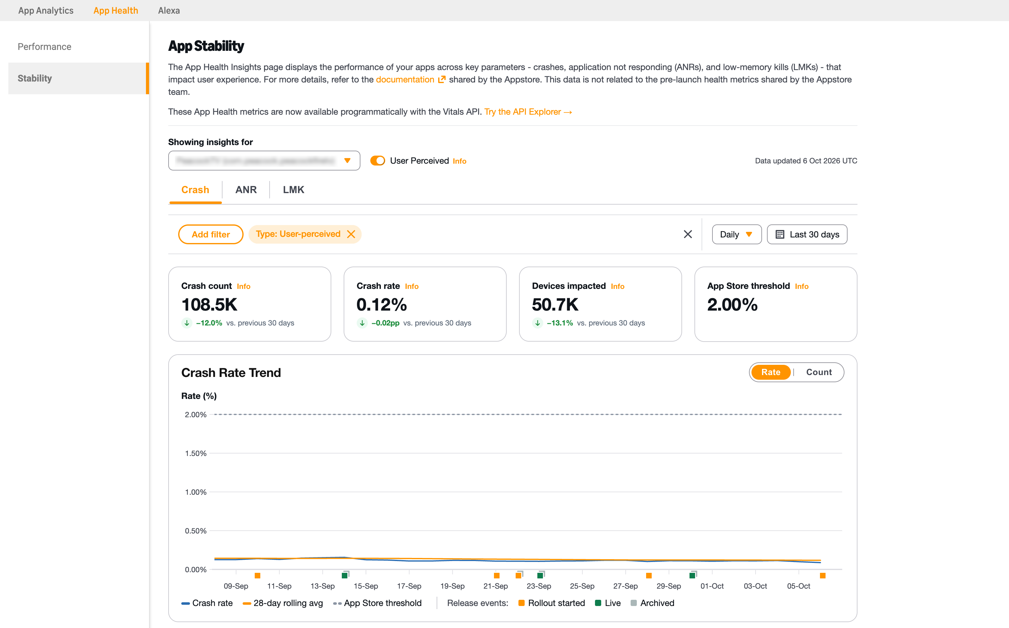Switch to the Crash tab
The height and width of the screenshot is (628, 1009).
pyautogui.click(x=195, y=190)
